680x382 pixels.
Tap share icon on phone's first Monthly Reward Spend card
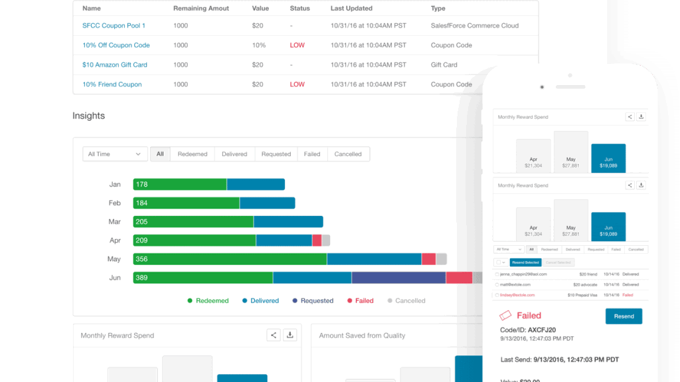pyautogui.click(x=630, y=117)
